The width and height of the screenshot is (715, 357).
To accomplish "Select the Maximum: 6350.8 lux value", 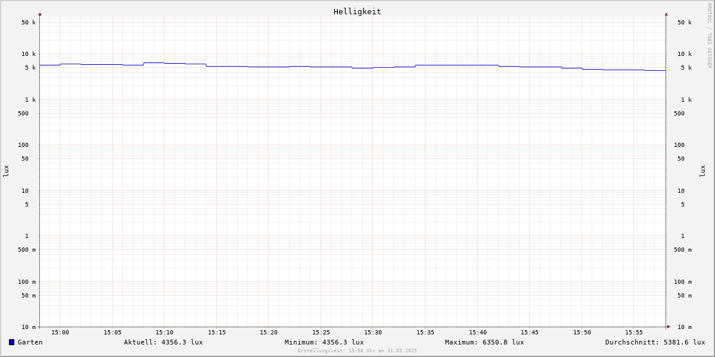I will pyautogui.click(x=484, y=342).
